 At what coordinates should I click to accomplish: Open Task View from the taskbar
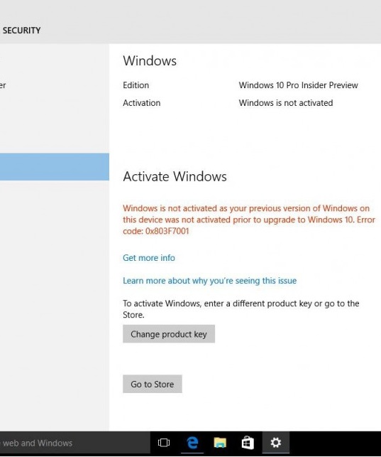(164, 443)
